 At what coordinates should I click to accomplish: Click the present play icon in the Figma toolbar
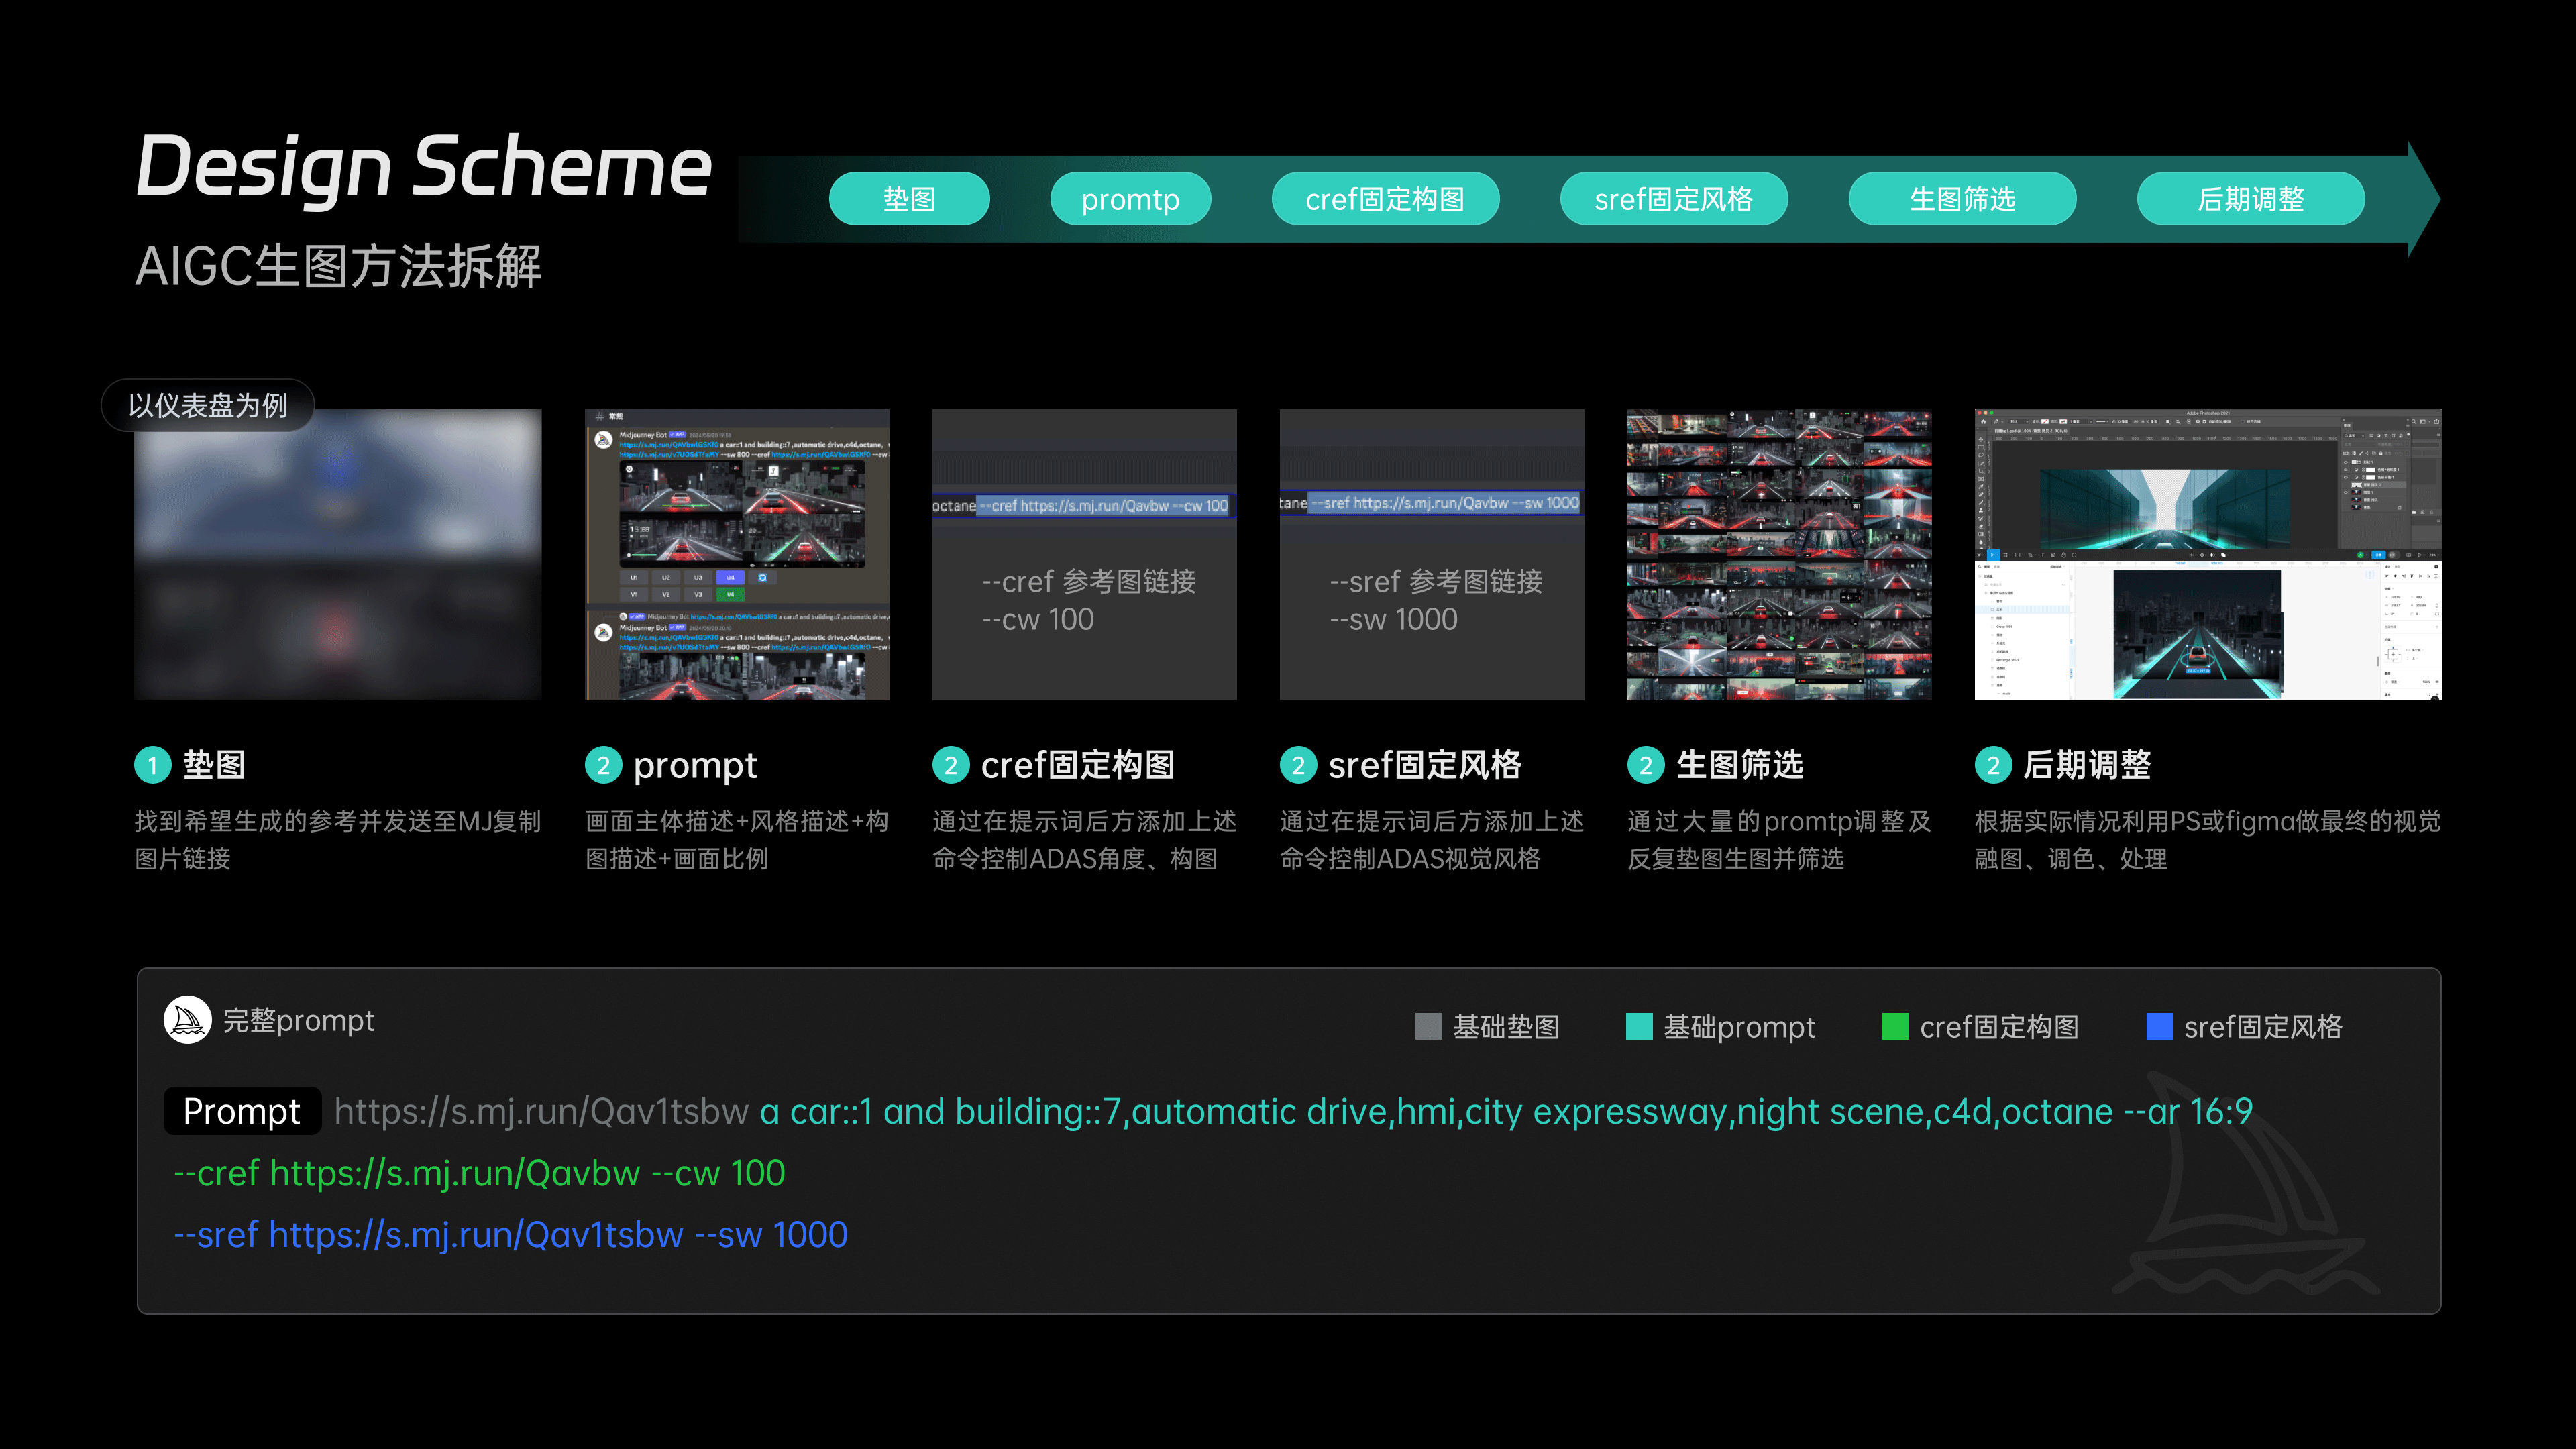2420,556
